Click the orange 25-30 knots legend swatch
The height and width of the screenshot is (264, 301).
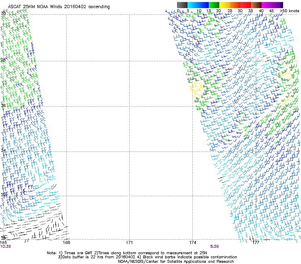click(x=235, y=5)
